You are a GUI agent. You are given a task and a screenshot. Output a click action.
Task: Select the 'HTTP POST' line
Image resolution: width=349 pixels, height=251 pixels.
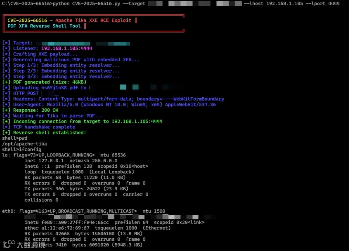point(30,93)
